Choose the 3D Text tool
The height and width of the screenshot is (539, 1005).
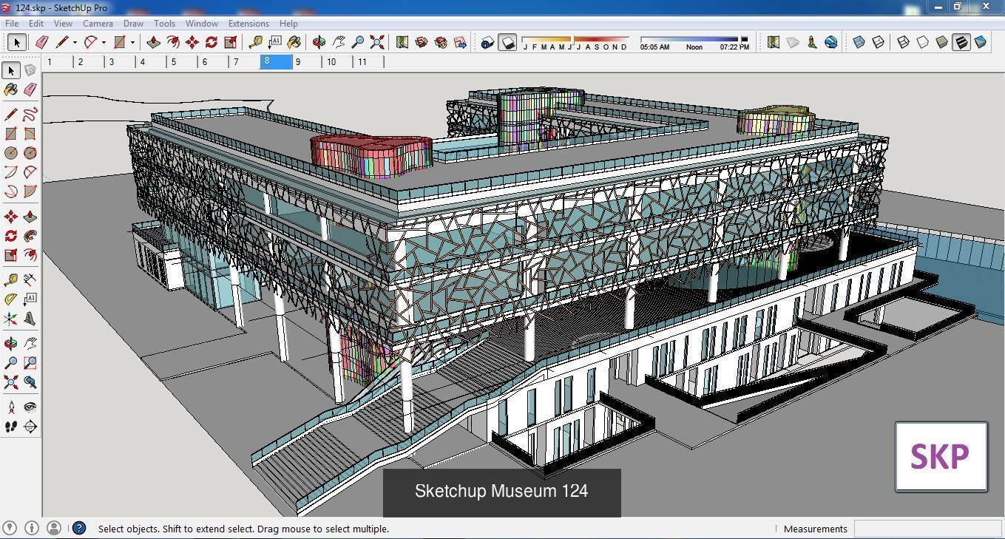tap(30, 319)
